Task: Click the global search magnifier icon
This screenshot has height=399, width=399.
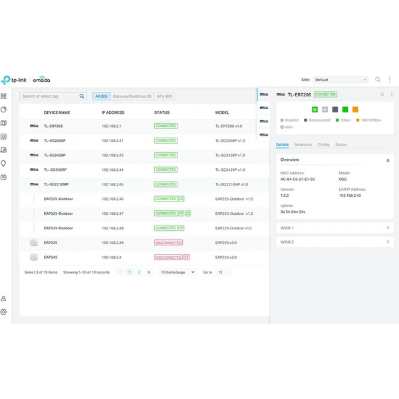Action: point(378,80)
